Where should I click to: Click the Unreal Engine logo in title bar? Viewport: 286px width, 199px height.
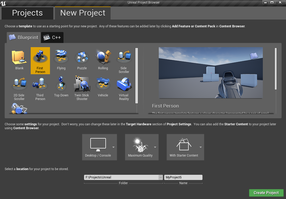(x=3, y=3)
